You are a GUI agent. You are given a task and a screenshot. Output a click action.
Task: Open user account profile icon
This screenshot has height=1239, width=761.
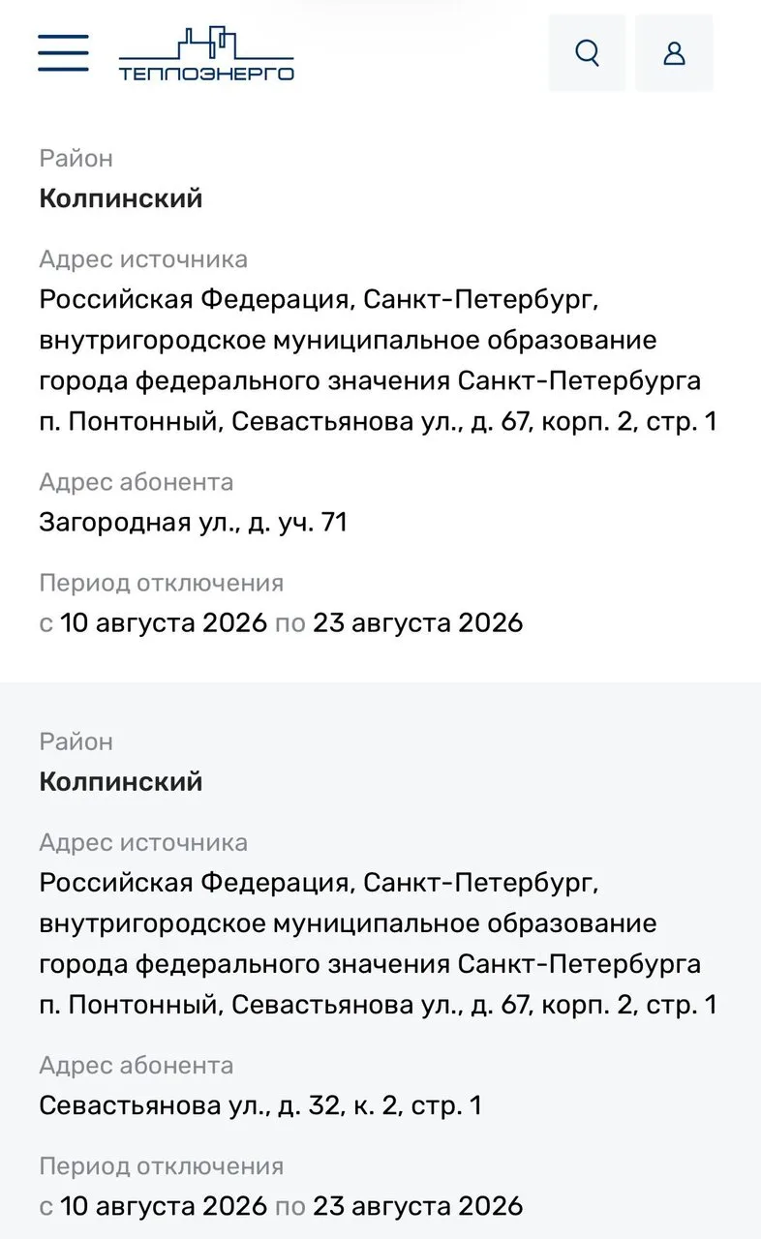click(x=675, y=53)
